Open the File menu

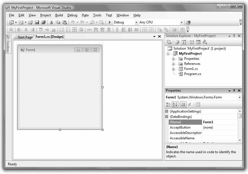click(12, 15)
